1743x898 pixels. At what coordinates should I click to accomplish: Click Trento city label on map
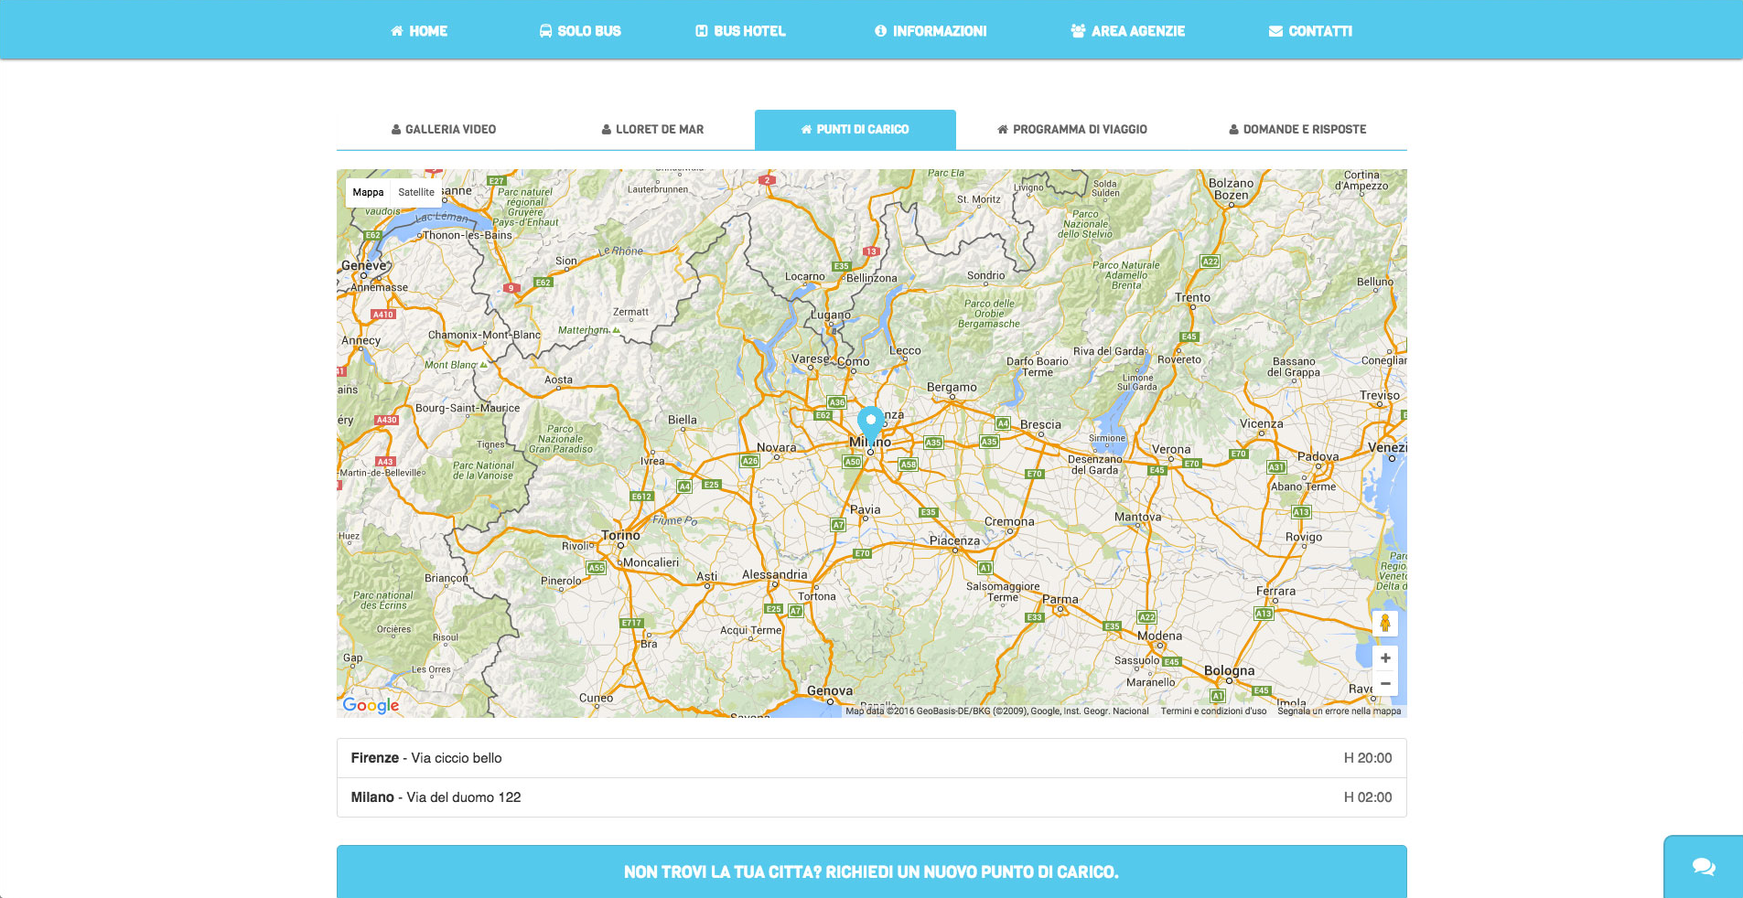coord(1192,297)
